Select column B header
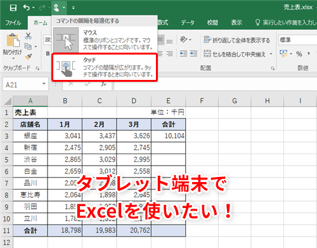The image size is (317, 248). point(65,101)
